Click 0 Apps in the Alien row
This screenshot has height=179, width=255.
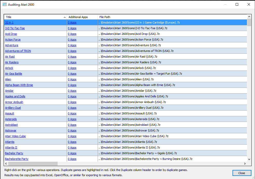72,79
